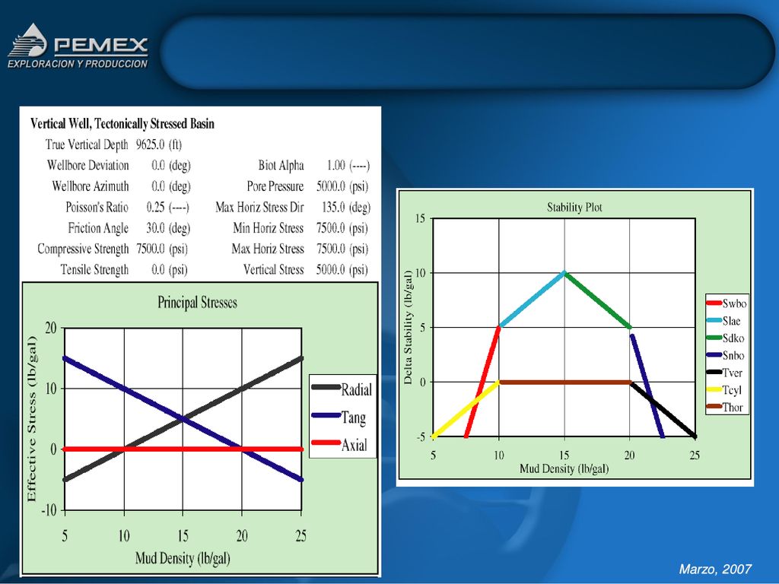Click the green Sdko line segment in Stability Plot
Viewport: 779px width, 584px height.
tap(597, 300)
